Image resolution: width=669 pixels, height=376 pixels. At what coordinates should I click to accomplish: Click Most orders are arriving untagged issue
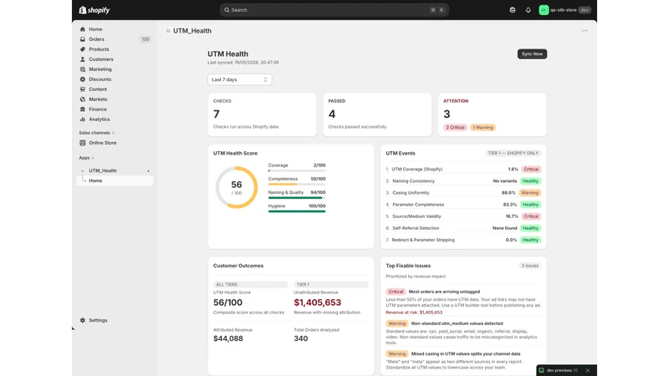click(444, 292)
